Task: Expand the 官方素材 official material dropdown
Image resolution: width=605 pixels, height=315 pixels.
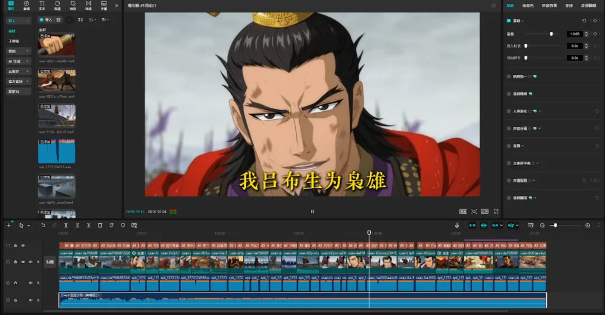Action: click(27, 81)
